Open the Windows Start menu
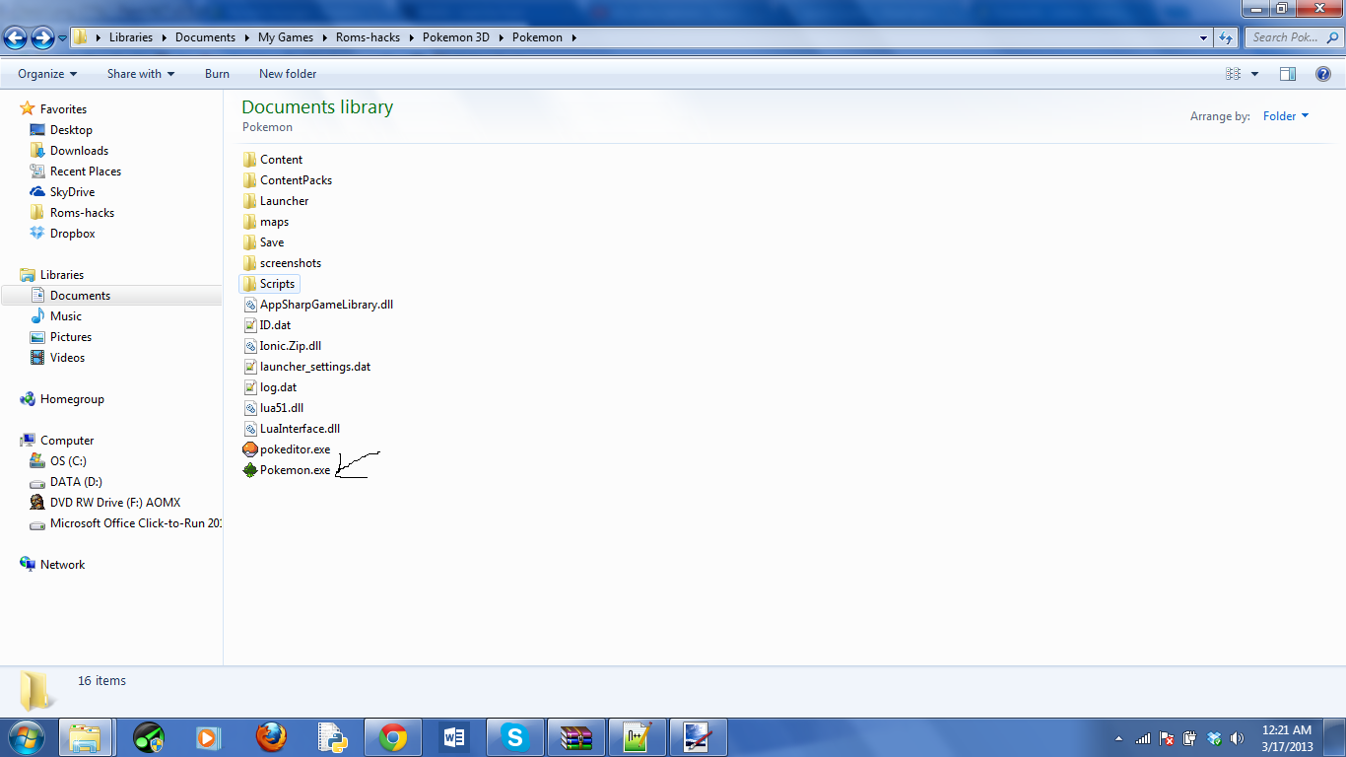This screenshot has width=1346, height=757. point(26,737)
